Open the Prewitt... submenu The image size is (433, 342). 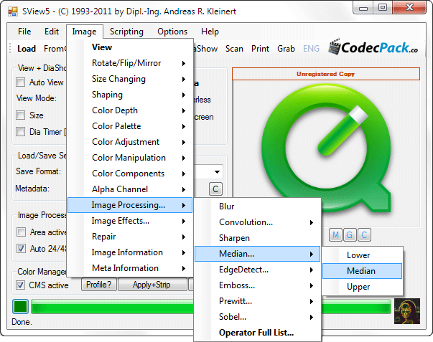pos(257,301)
